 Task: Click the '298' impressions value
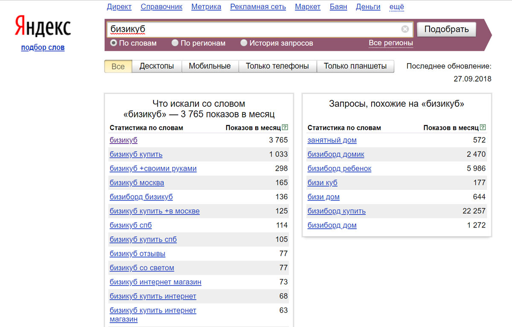pyautogui.click(x=282, y=168)
